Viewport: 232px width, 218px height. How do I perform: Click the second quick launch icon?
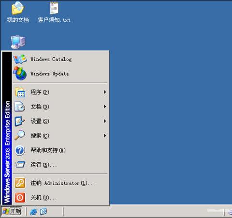[43, 211]
